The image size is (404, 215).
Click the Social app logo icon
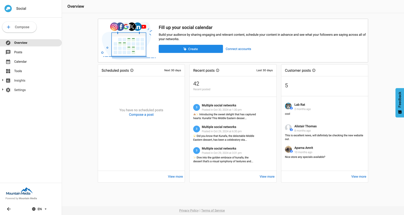pos(8,9)
